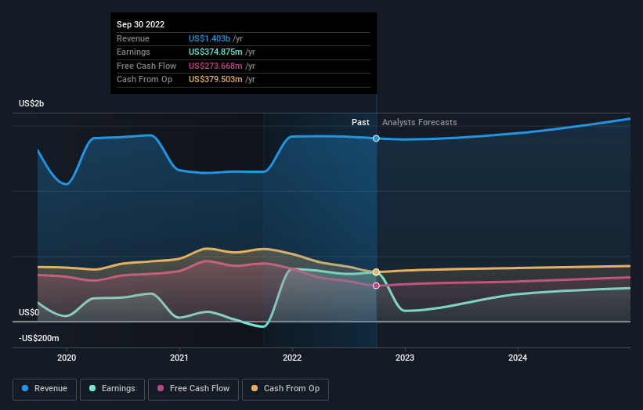Click the Revenue row label in tooltip
This screenshot has height=410, width=643.
pos(133,38)
